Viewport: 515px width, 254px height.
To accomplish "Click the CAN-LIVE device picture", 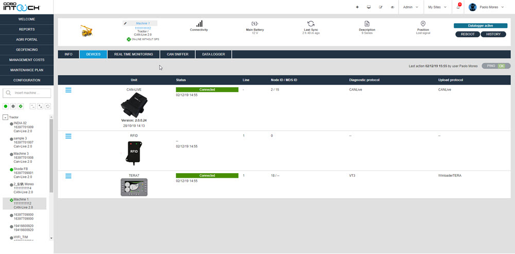I will (134, 105).
